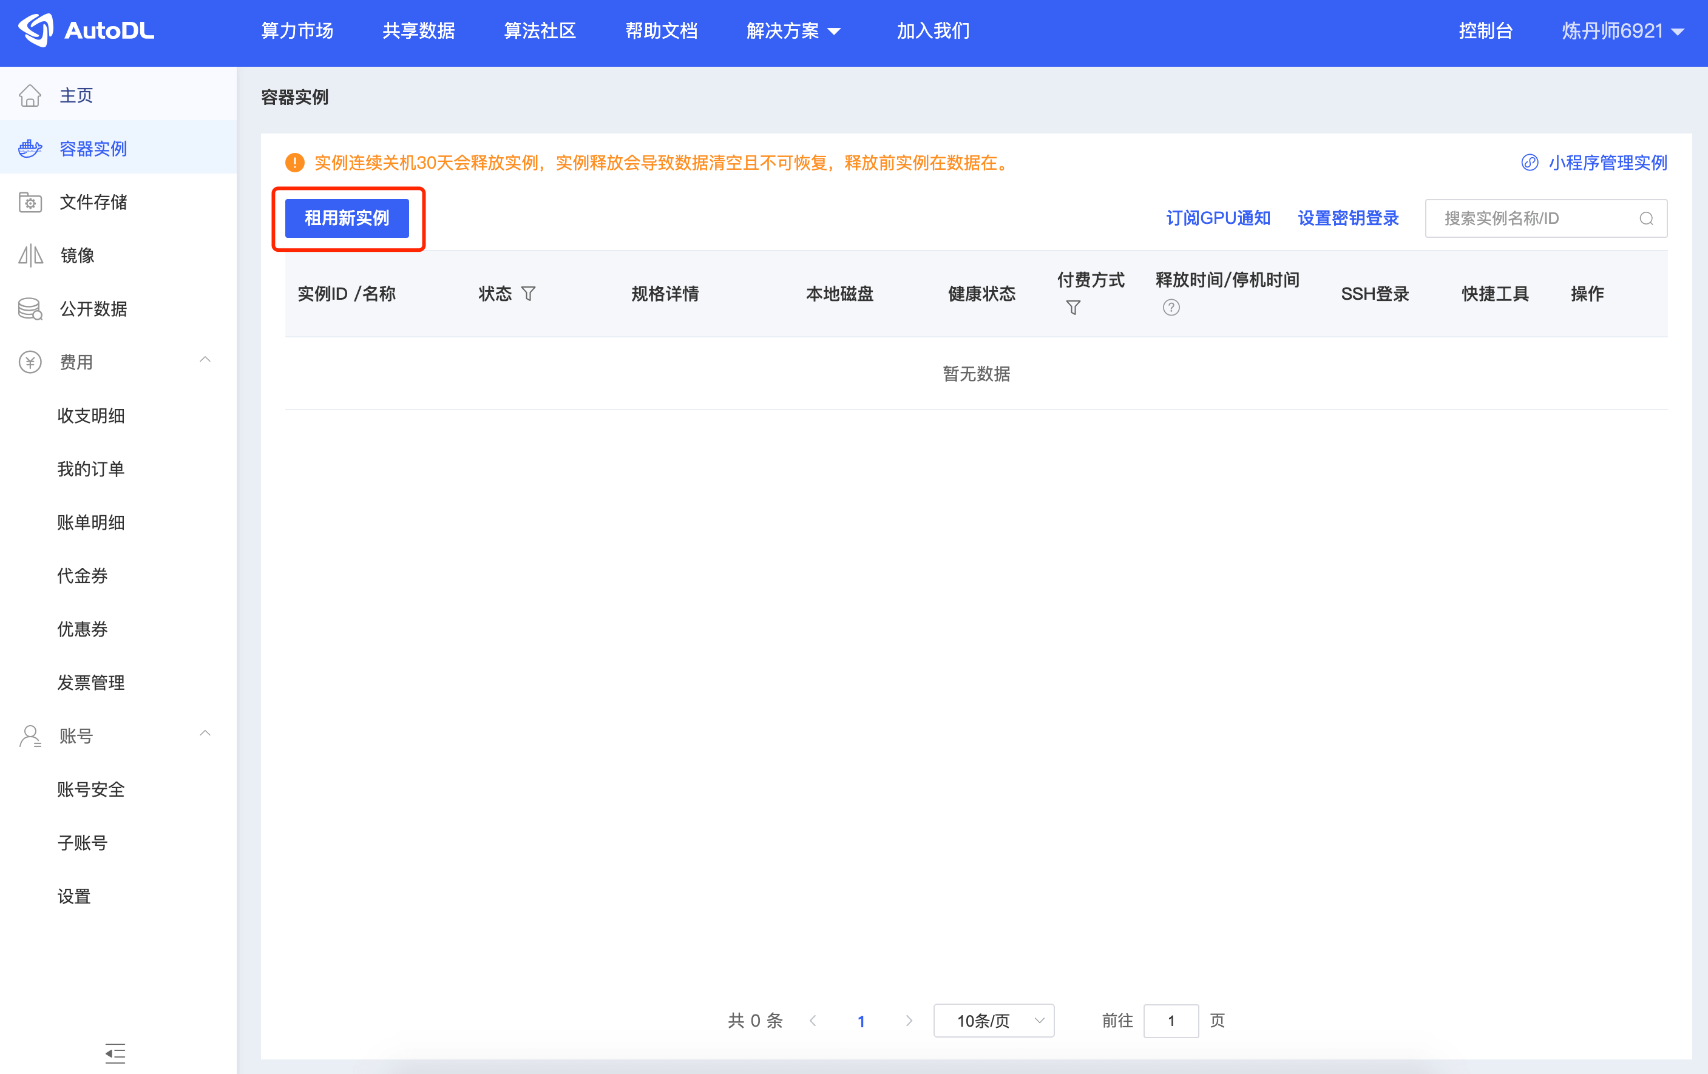Collapse the sidebar with the bottom toggle icon
The image size is (1708, 1074).
pyautogui.click(x=115, y=1053)
